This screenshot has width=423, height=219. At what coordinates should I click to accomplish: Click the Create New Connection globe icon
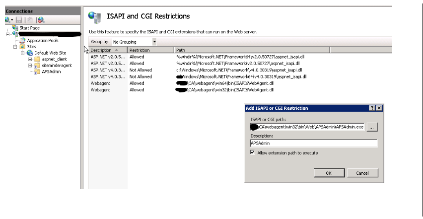click(x=7, y=20)
